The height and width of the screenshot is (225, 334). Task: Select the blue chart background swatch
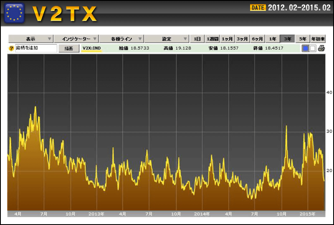pos(306,48)
